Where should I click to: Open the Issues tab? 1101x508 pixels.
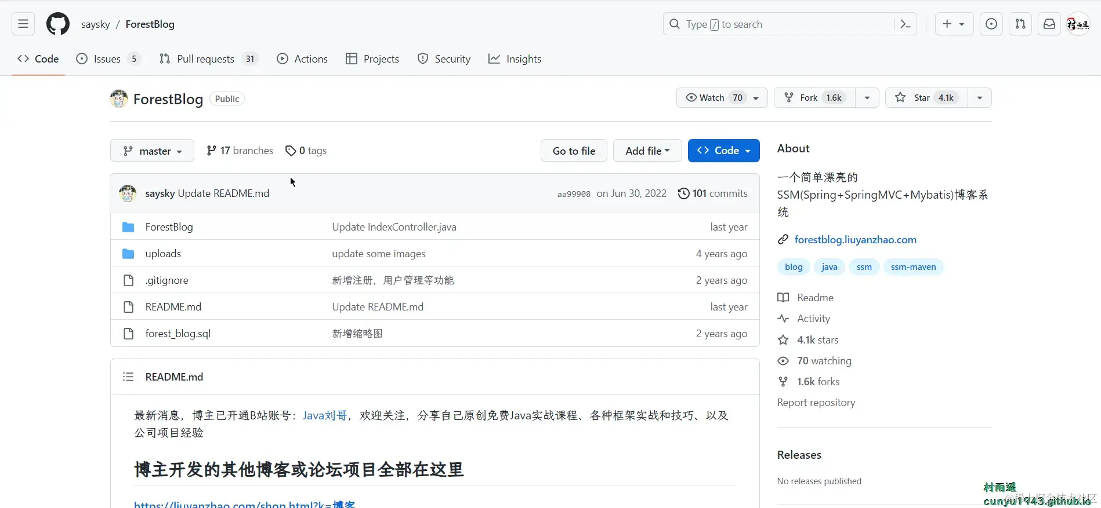coord(108,59)
